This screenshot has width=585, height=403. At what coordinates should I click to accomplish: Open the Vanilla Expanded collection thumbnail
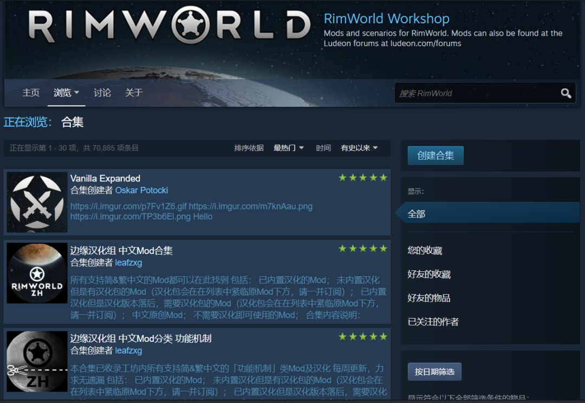(x=37, y=202)
